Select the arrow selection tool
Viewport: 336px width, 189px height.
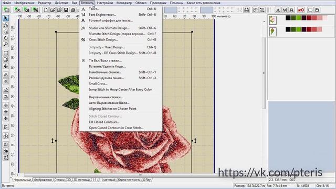(6, 18)
